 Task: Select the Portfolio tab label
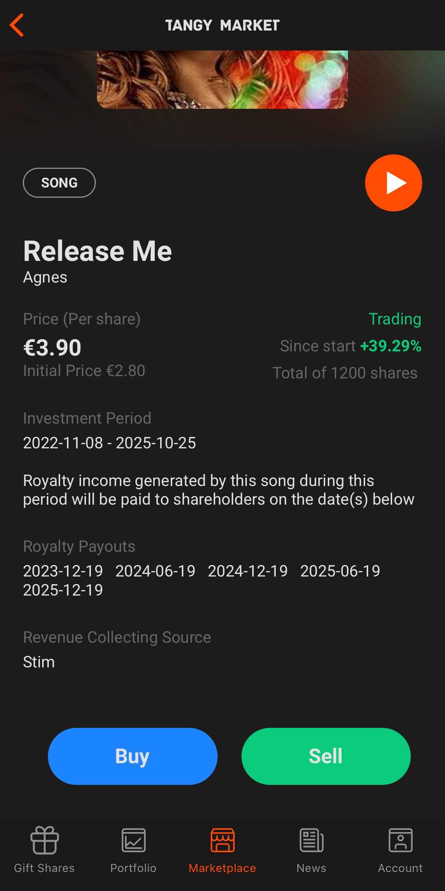133,868
